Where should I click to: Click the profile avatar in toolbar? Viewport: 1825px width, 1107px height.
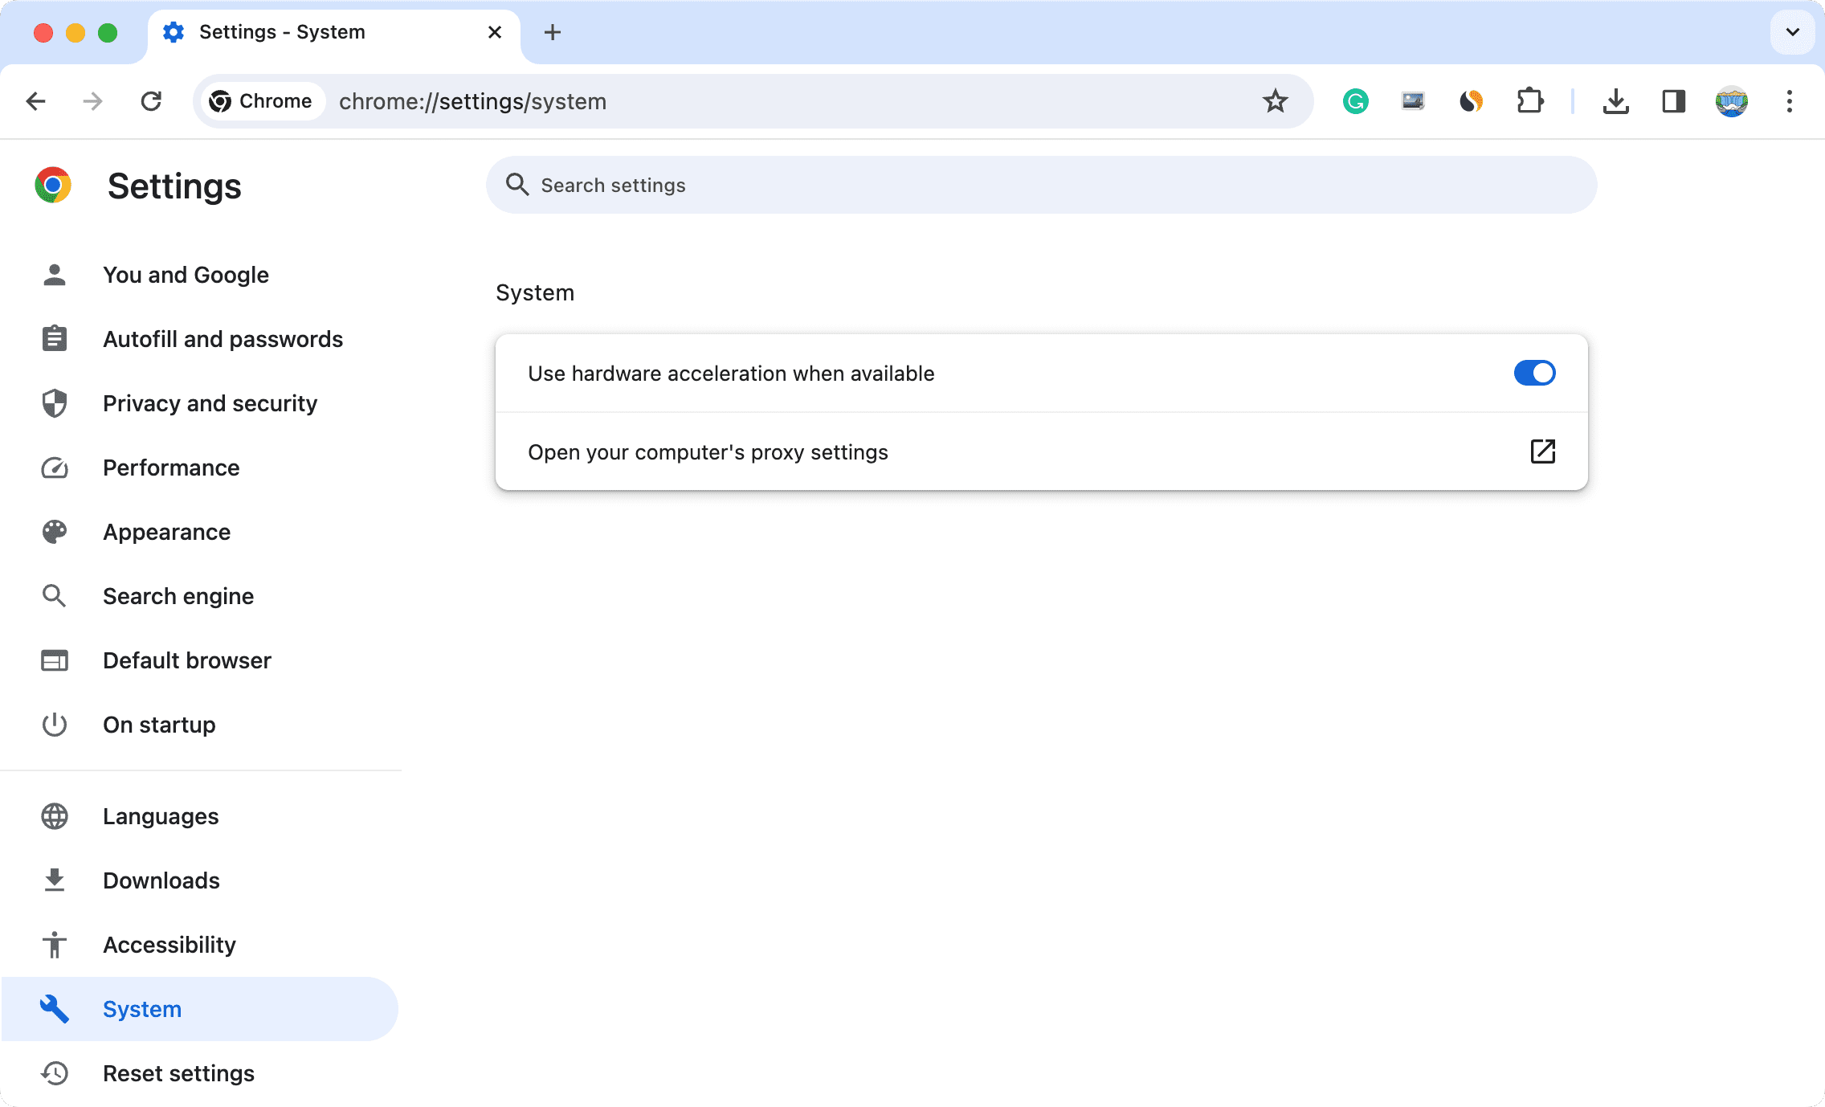(x=1732, y=101)
